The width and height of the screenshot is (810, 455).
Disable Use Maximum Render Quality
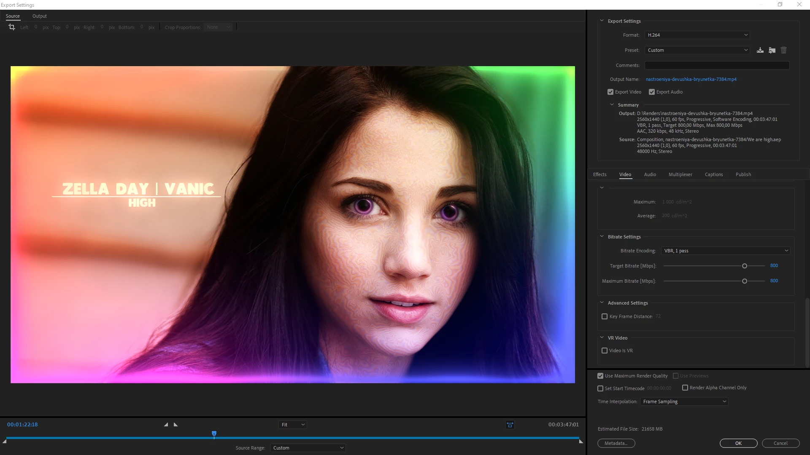(x=600, y=376)
